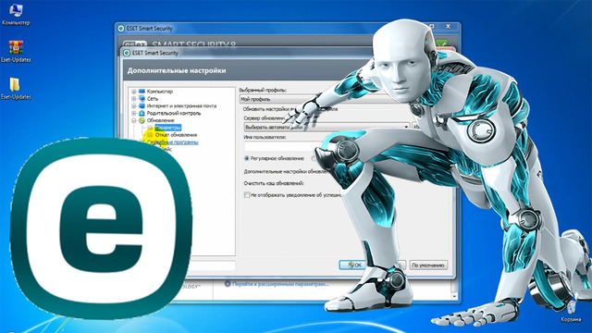Click the network icon beside Сеть
The image size is (592, 333).
[142, 99]
